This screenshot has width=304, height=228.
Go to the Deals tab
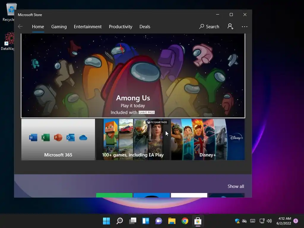[x=145, y=26]
